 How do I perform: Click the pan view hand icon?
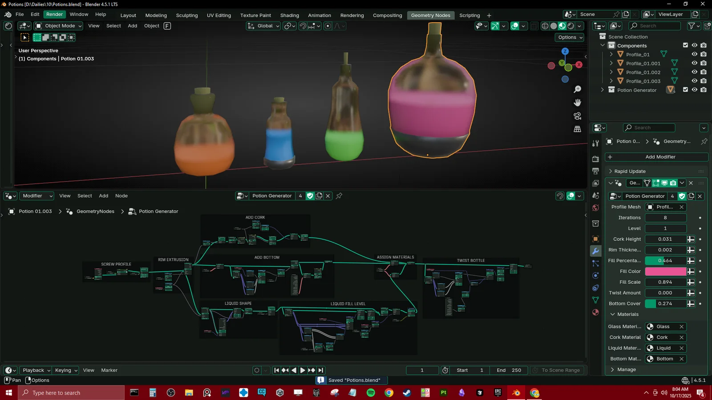coord(577,103)
